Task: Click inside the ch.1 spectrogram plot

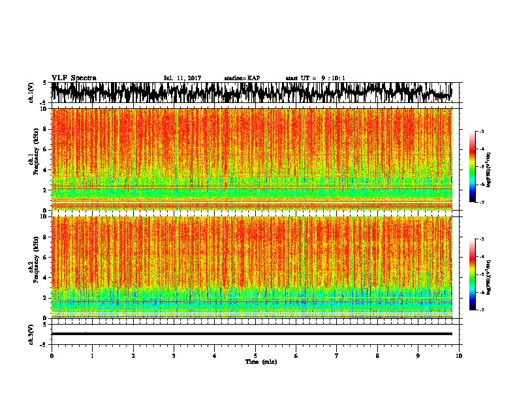Action: coord(251,159)
